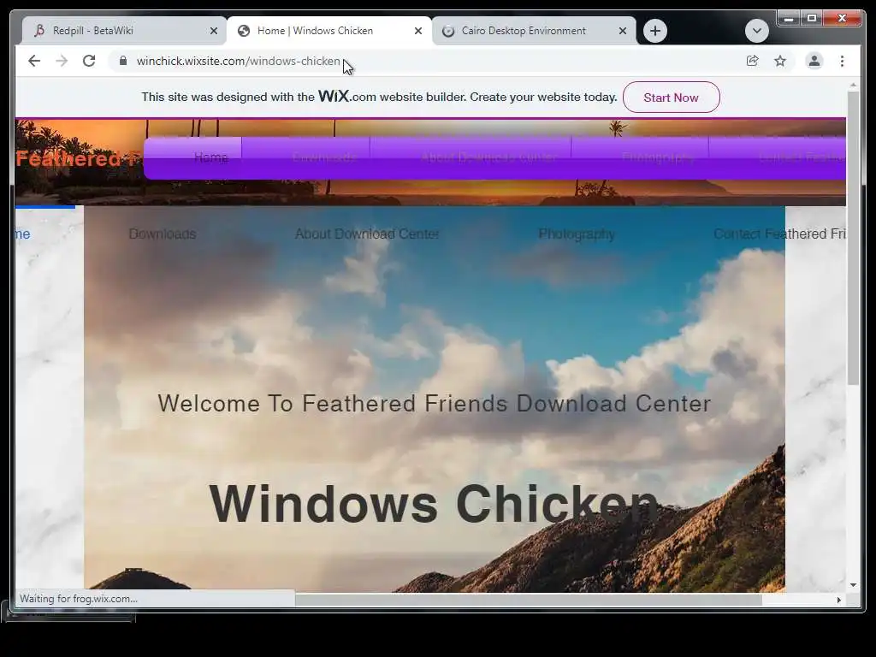Open the profile avatar menu
The height and width of the screenshot is (657, 876).
[814, 61]
